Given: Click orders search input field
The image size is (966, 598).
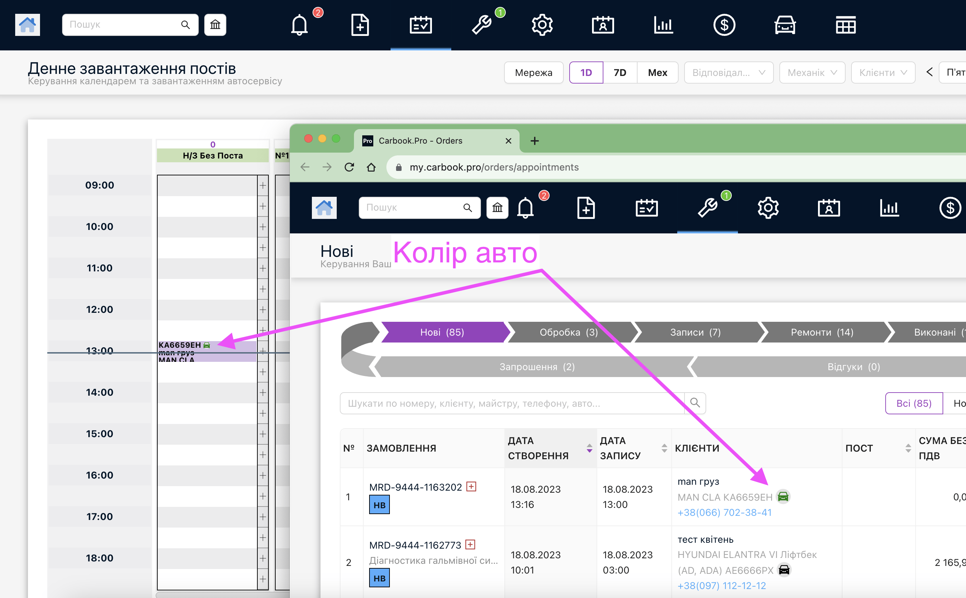Looking at the screenshot, I should pyautogui.click(x=512, y=403).
